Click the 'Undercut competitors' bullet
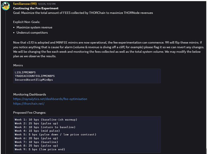Viewport: 207px width, 154px height. tap(32, 33)
